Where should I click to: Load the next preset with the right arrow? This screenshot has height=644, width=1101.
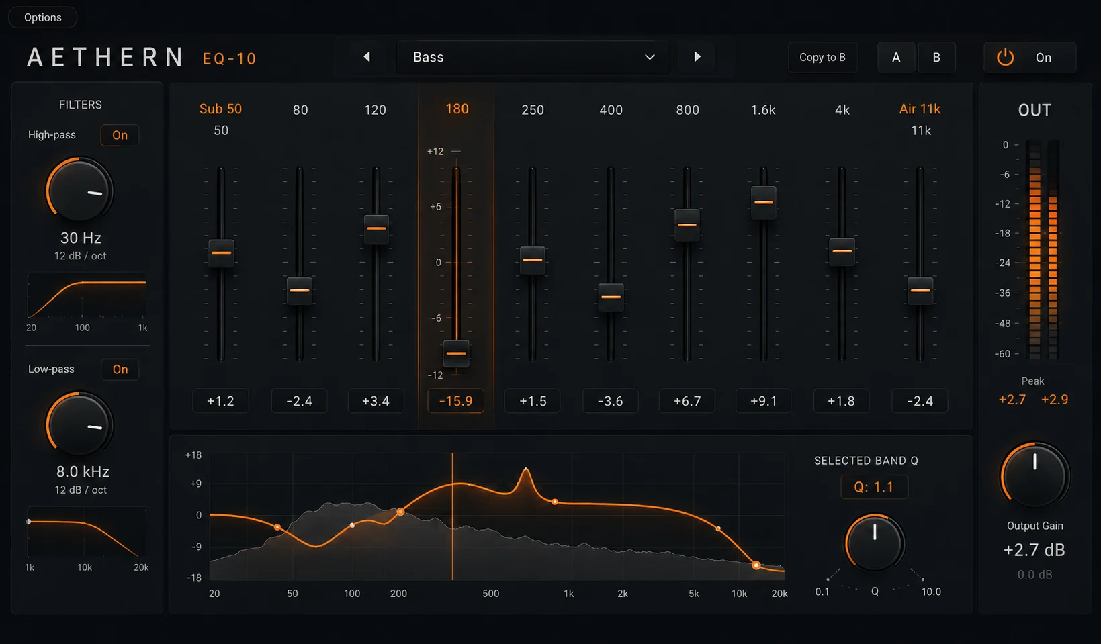697,57
